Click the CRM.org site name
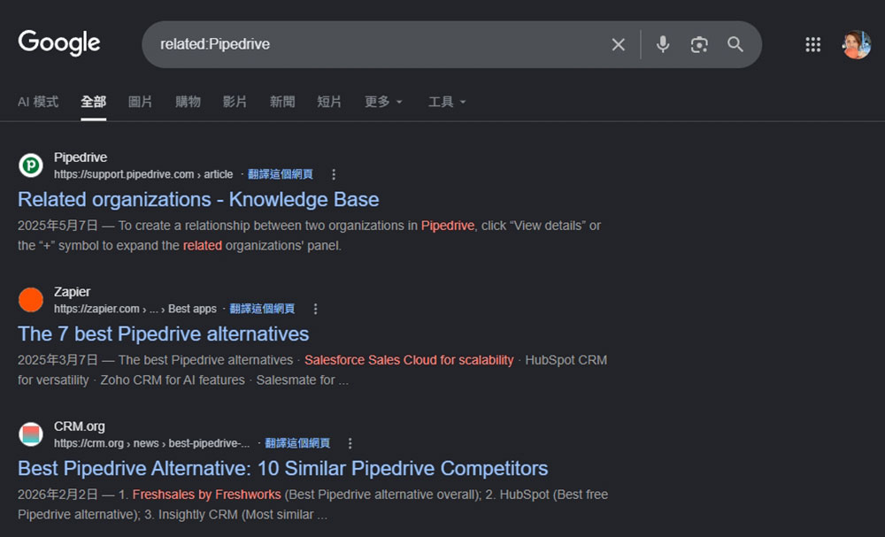The width and height of the screenshot is (885, 537). (80, 426)
